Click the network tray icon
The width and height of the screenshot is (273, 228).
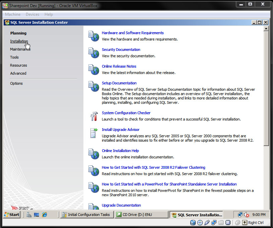point(240,215)
